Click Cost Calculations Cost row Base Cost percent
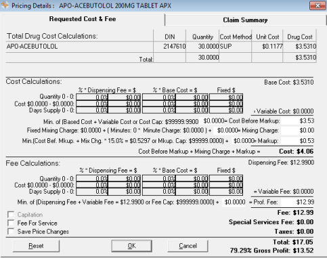 tap(159, 104)
